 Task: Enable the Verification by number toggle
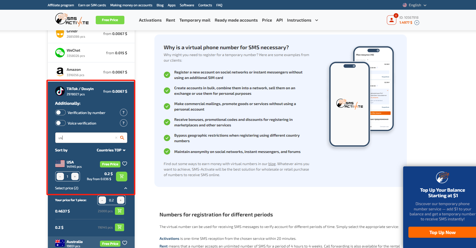pos(60,112)
